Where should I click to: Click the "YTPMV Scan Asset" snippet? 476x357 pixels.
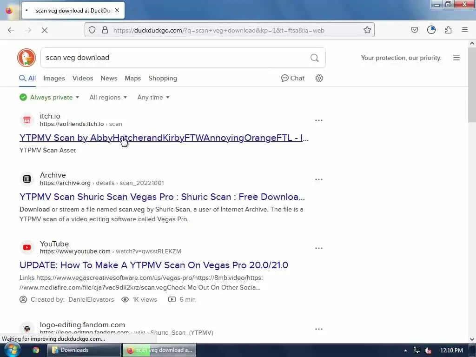[48, 150]
